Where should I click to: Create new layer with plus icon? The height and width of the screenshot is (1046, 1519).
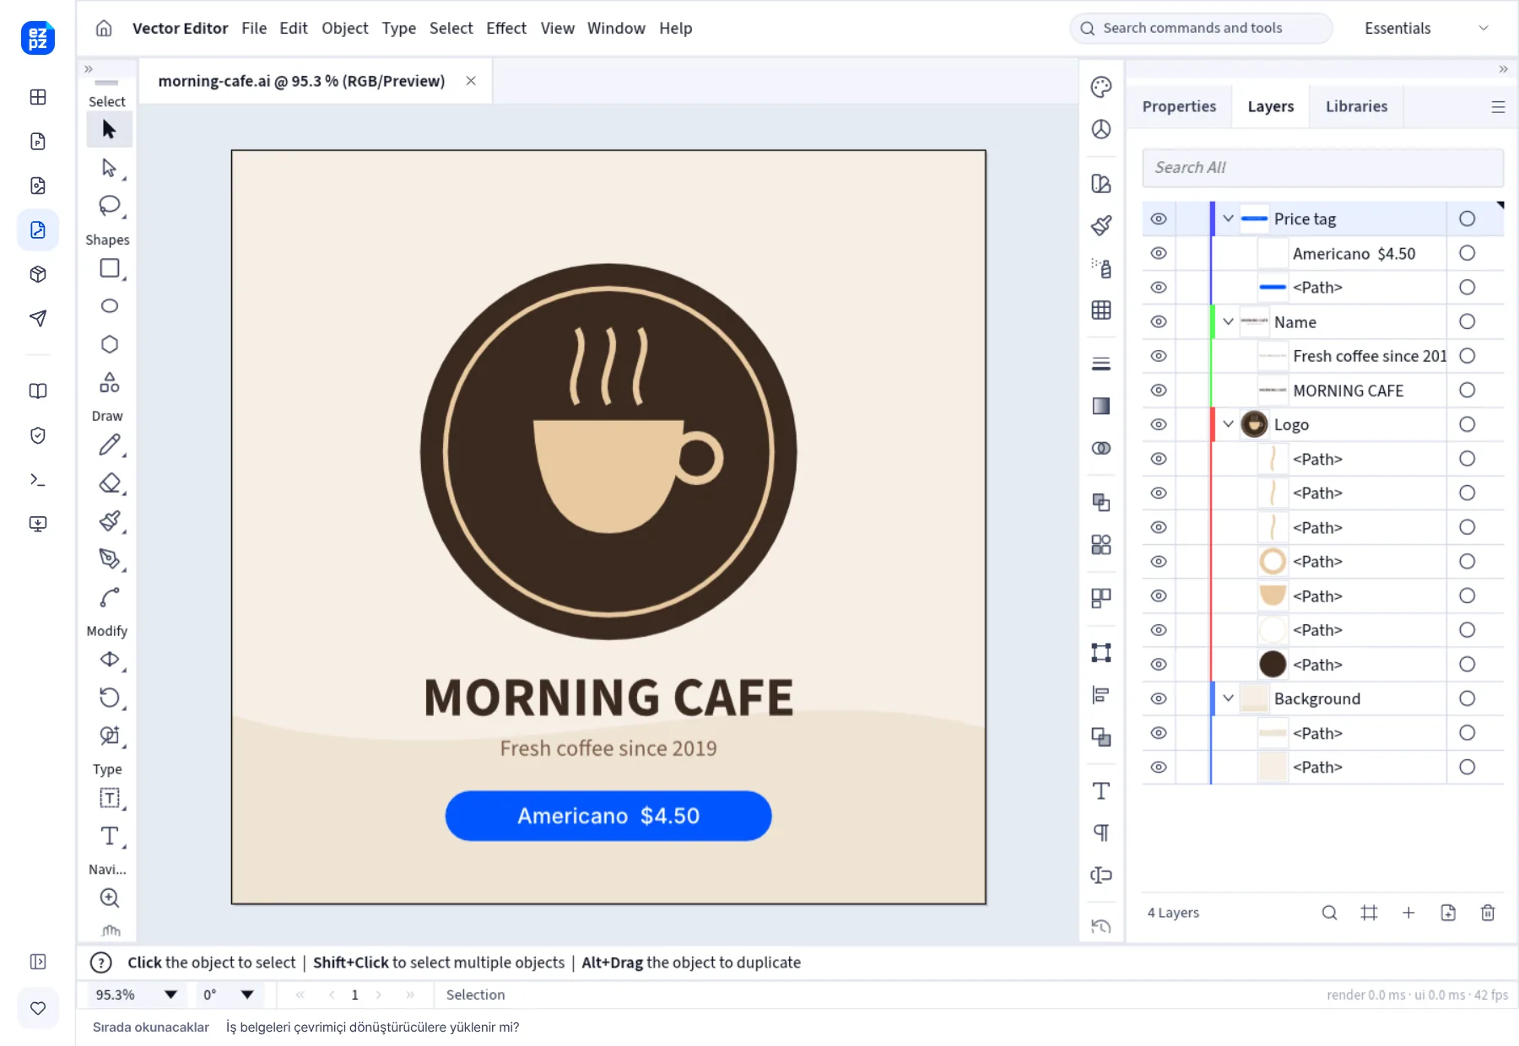tap(1408, 913)
